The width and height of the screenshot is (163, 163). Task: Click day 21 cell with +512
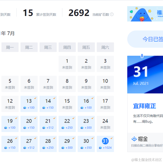point(48,124)
